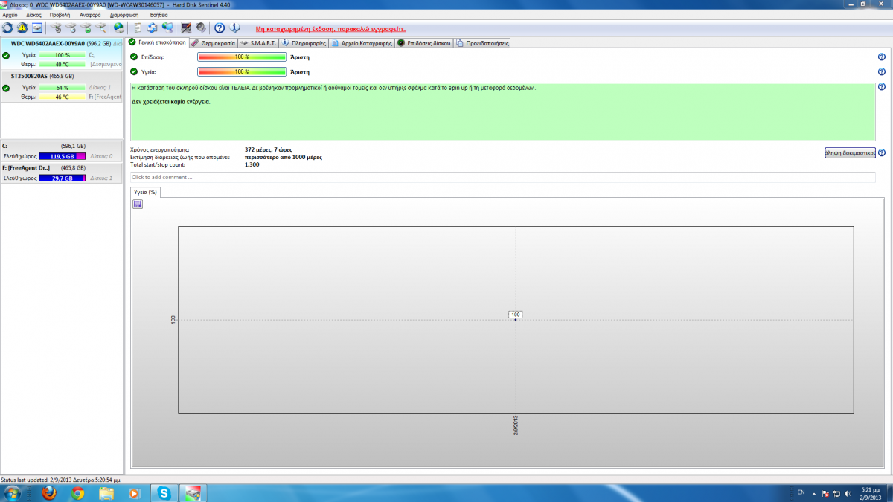
Task: Click the help icon beside the Επίδοση row
Action: pyautogui.click(x=882, y=57)
